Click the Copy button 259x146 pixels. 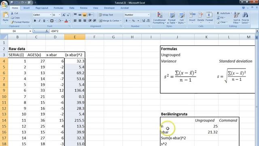[15, 18]
